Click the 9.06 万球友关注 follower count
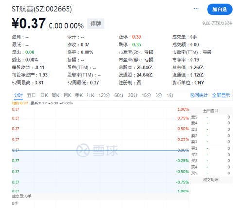The image size is (243, 208). coord(217,23)
